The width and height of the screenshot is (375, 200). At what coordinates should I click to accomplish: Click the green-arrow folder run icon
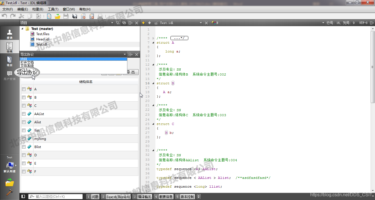coord(10,182)
